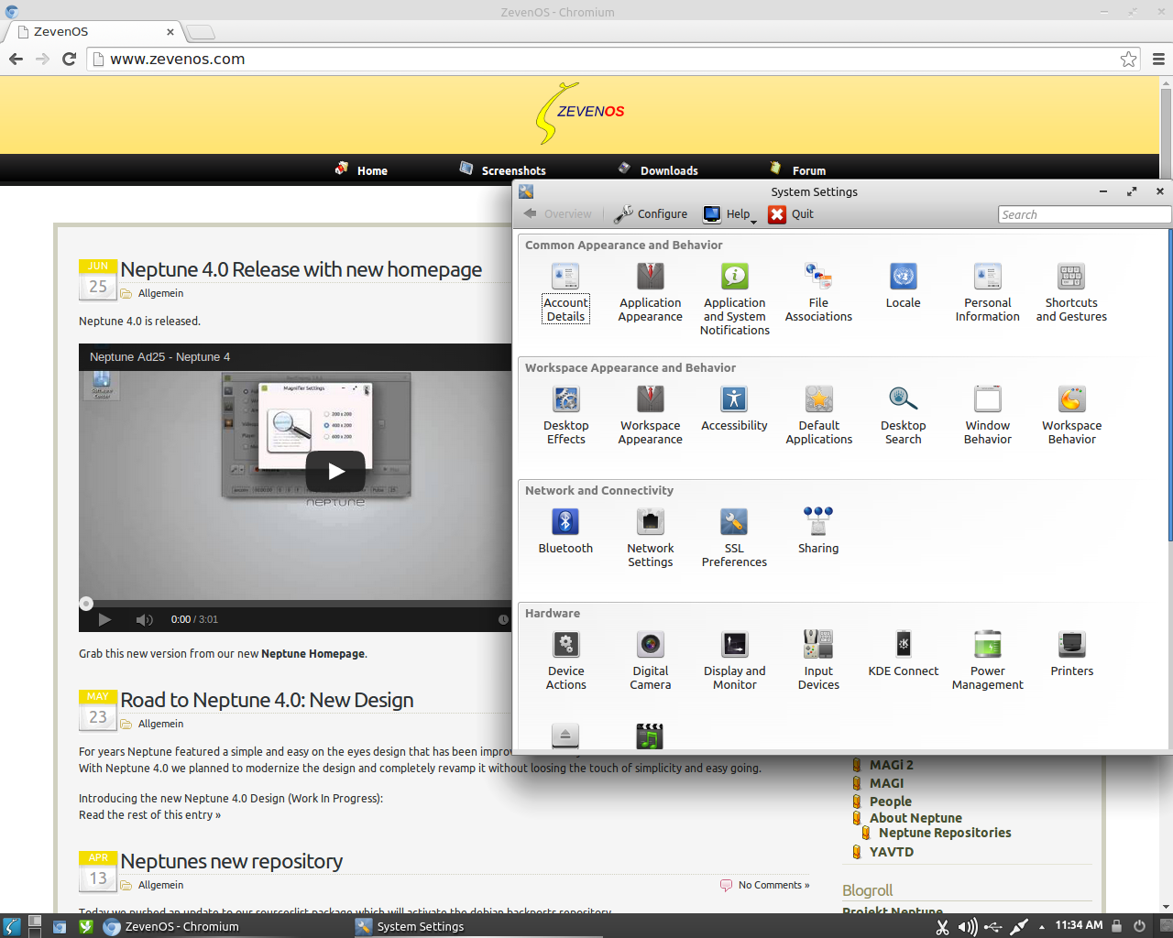Open Account Details in System Settings
Screen dimensions: 1173x938
pyautogui.click(x=565, y=291)
